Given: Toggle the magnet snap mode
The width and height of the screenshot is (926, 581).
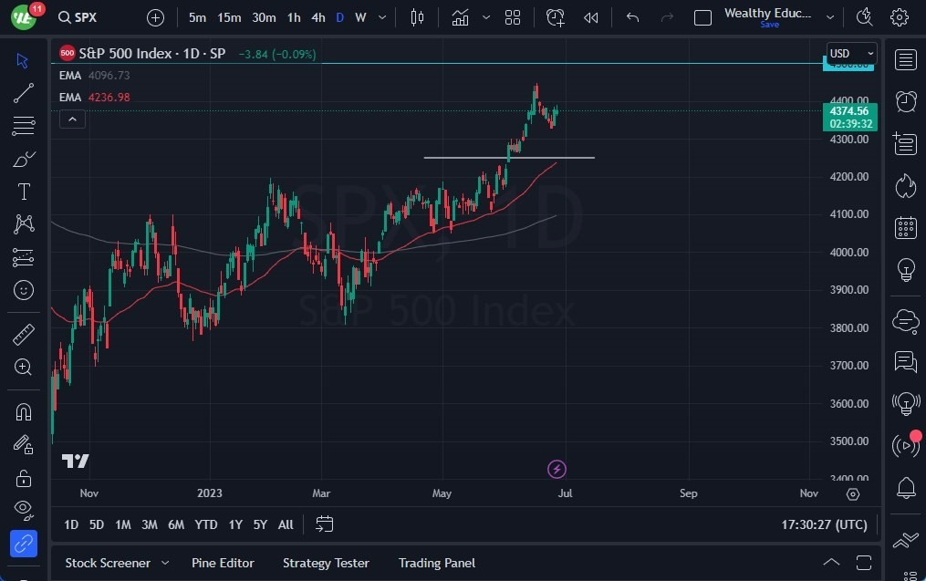Looking at the screenshot, I should pyautogui.click(x=24, y=411).
